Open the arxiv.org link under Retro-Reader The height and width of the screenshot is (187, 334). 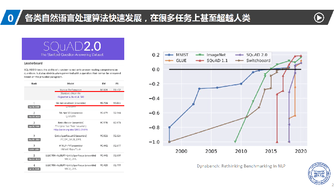point(71,129)
